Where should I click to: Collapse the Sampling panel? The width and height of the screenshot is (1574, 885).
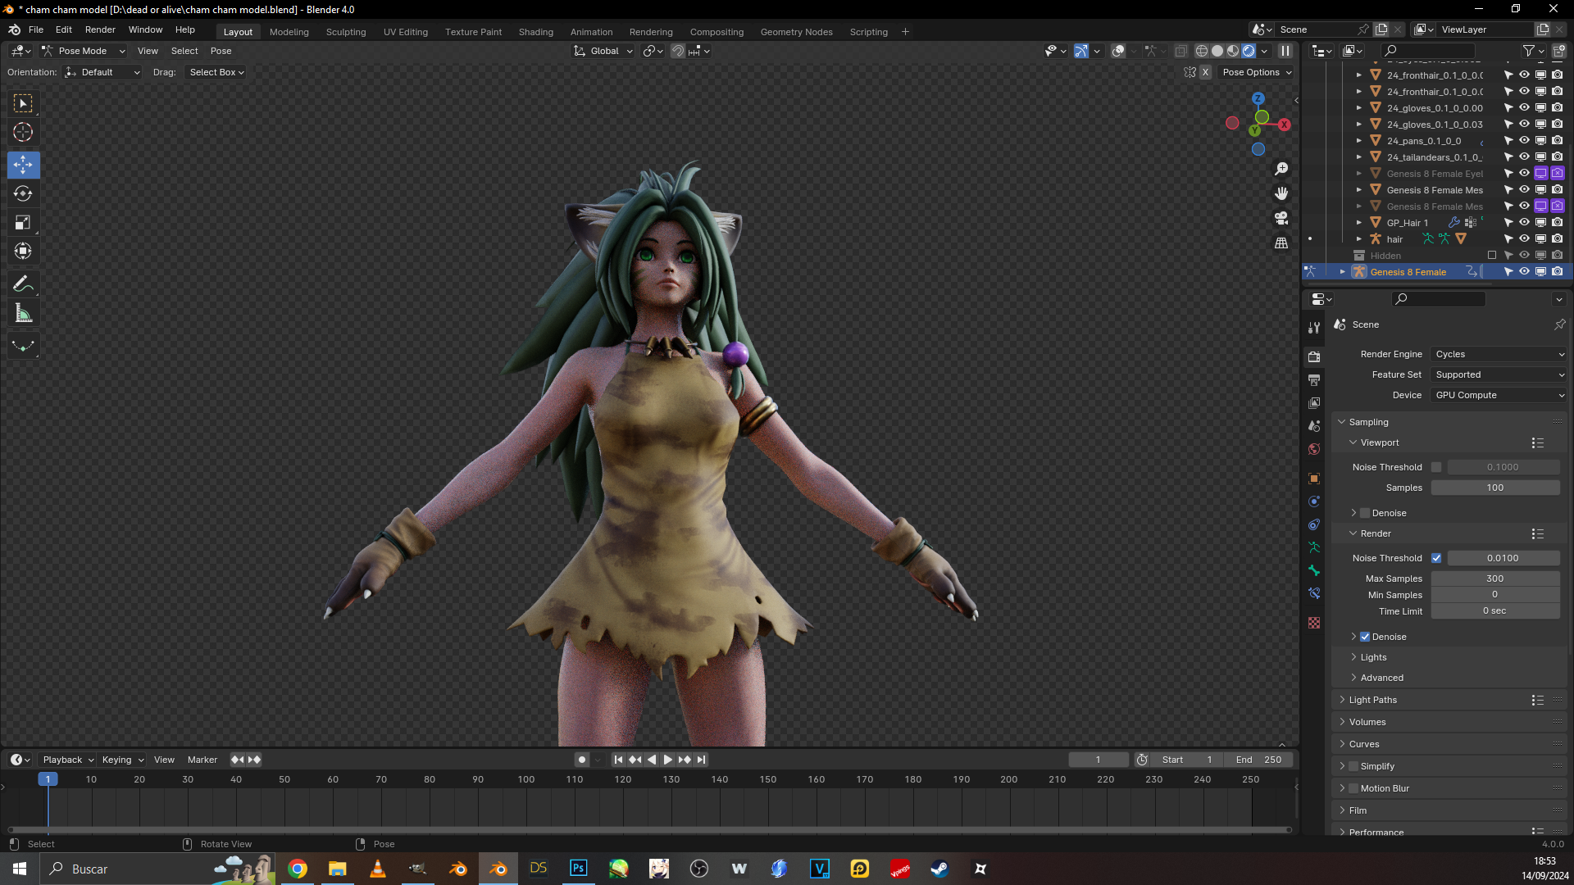coord(1368,422)
